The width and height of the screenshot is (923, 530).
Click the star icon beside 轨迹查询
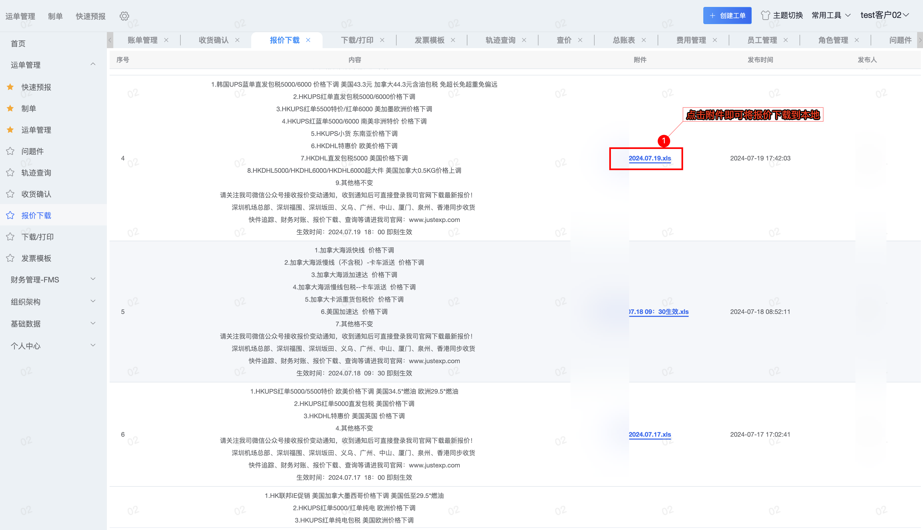(x=10, y=172)
